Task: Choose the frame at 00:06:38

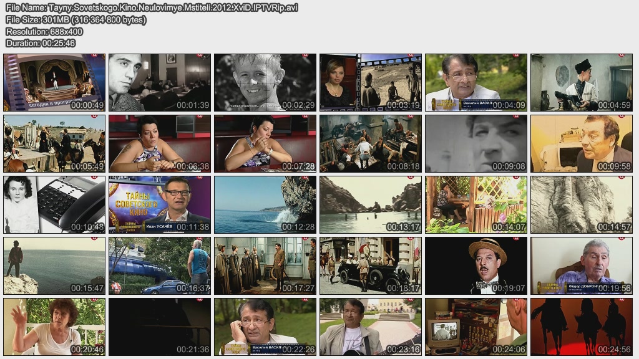Action: click(x=160, y=144)
